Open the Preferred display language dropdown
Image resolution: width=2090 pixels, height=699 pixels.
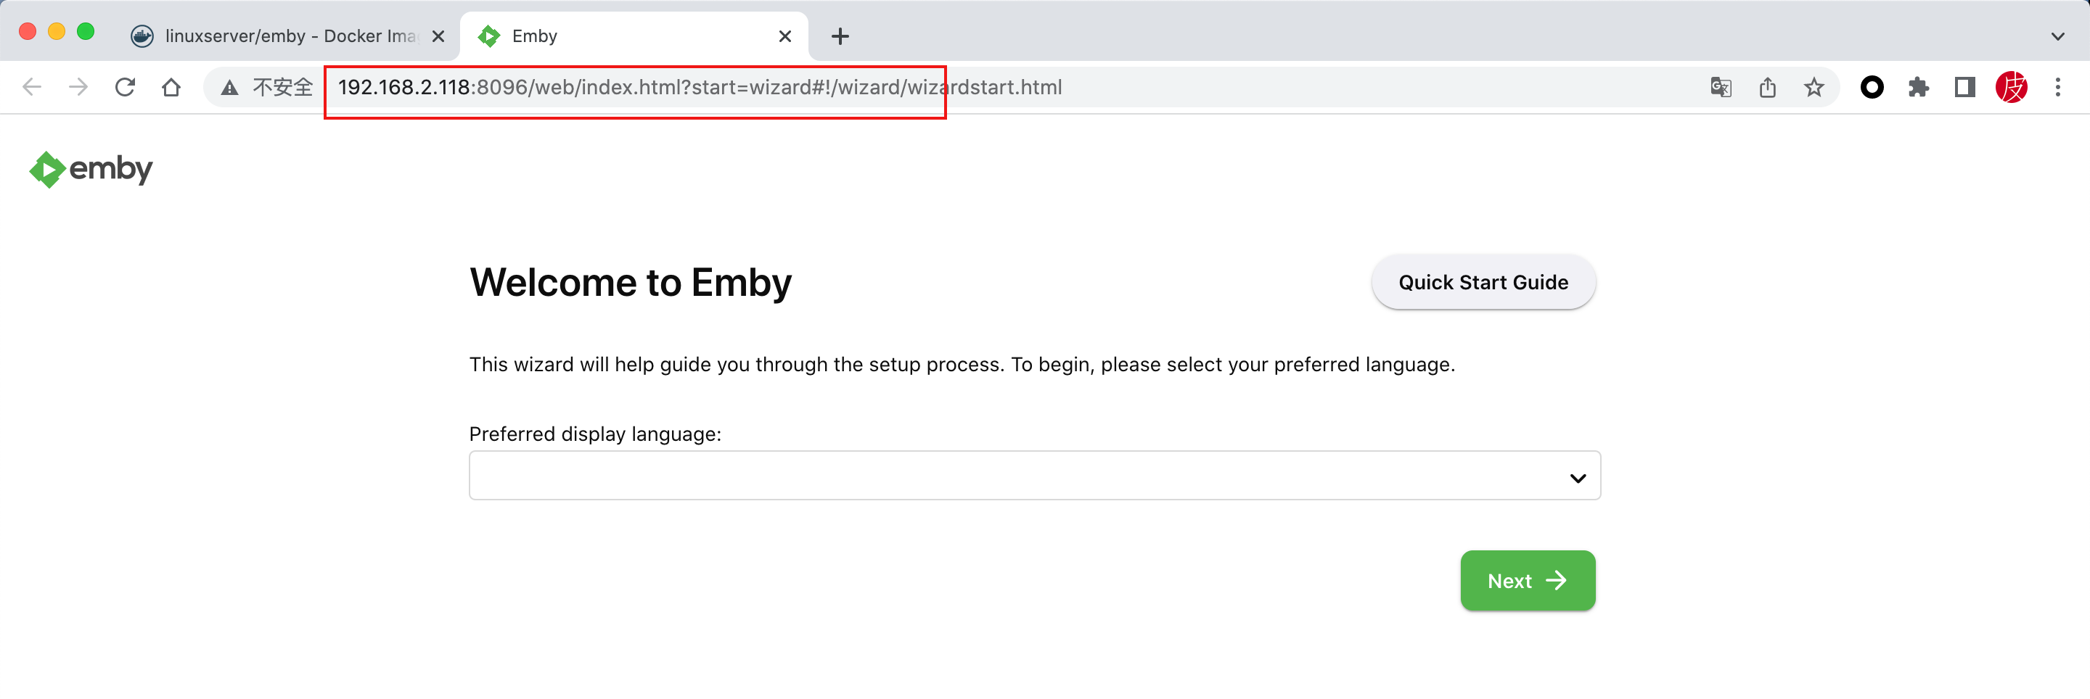pos(1034,476)
